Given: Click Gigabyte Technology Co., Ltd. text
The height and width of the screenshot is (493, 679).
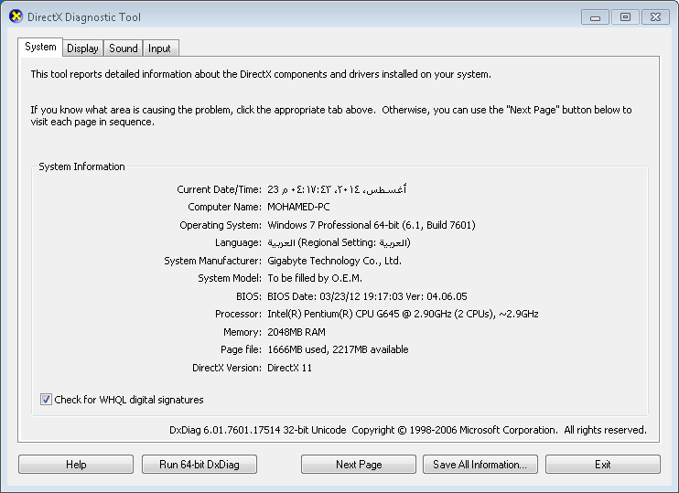Looking at the screenshot, I should tap(334, 261).
